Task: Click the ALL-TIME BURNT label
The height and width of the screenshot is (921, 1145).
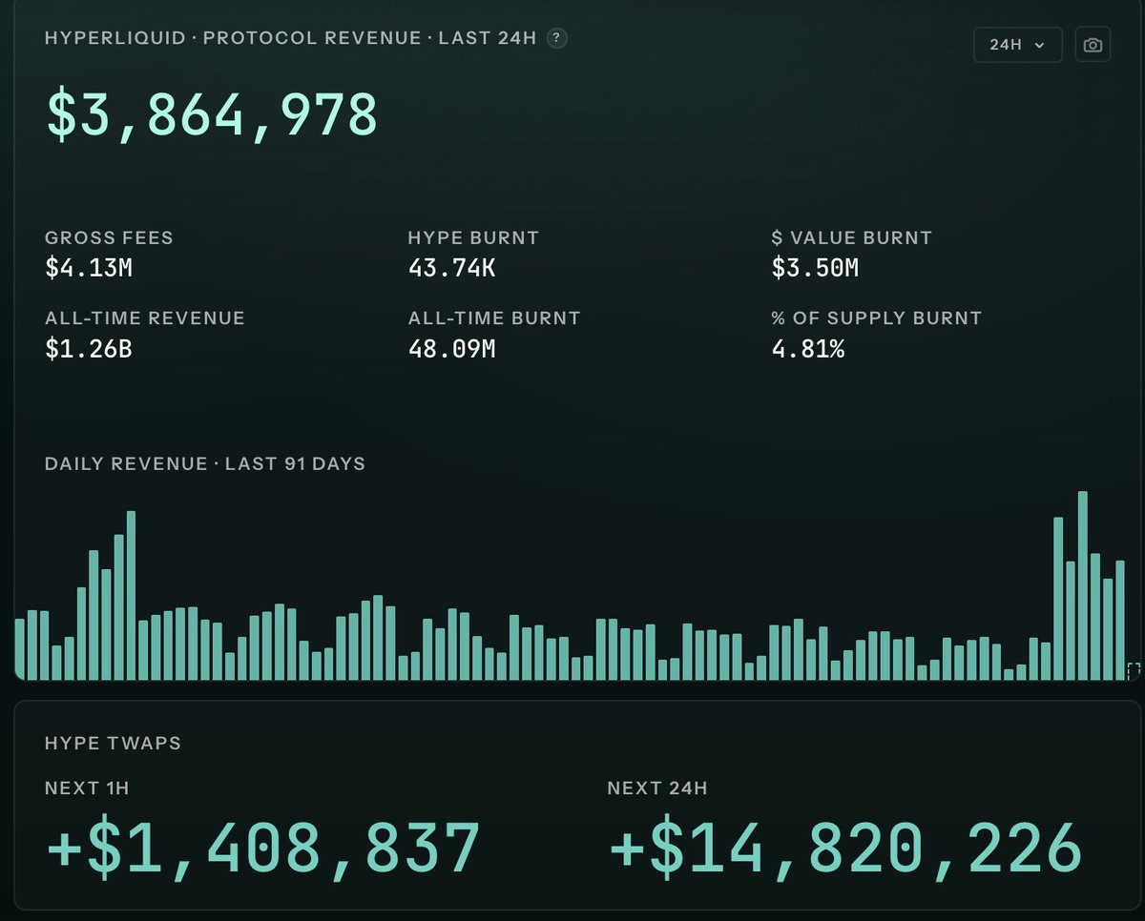Action: coord(494,318)
